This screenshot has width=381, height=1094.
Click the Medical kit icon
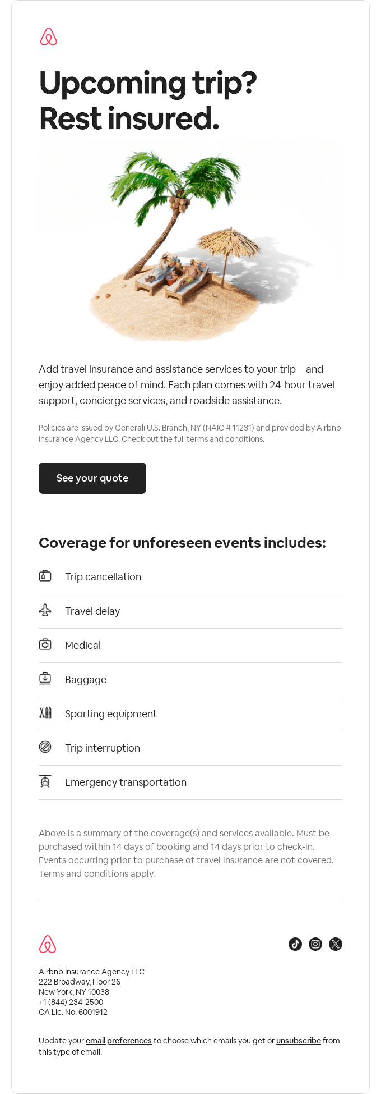45,644
